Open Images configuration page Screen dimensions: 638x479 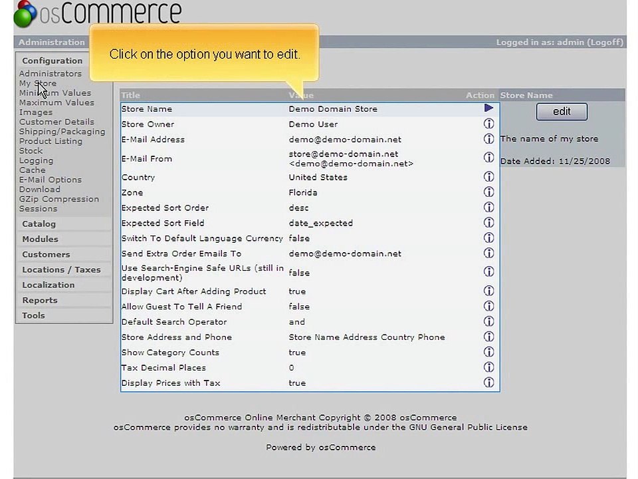(x=36, y=112)
